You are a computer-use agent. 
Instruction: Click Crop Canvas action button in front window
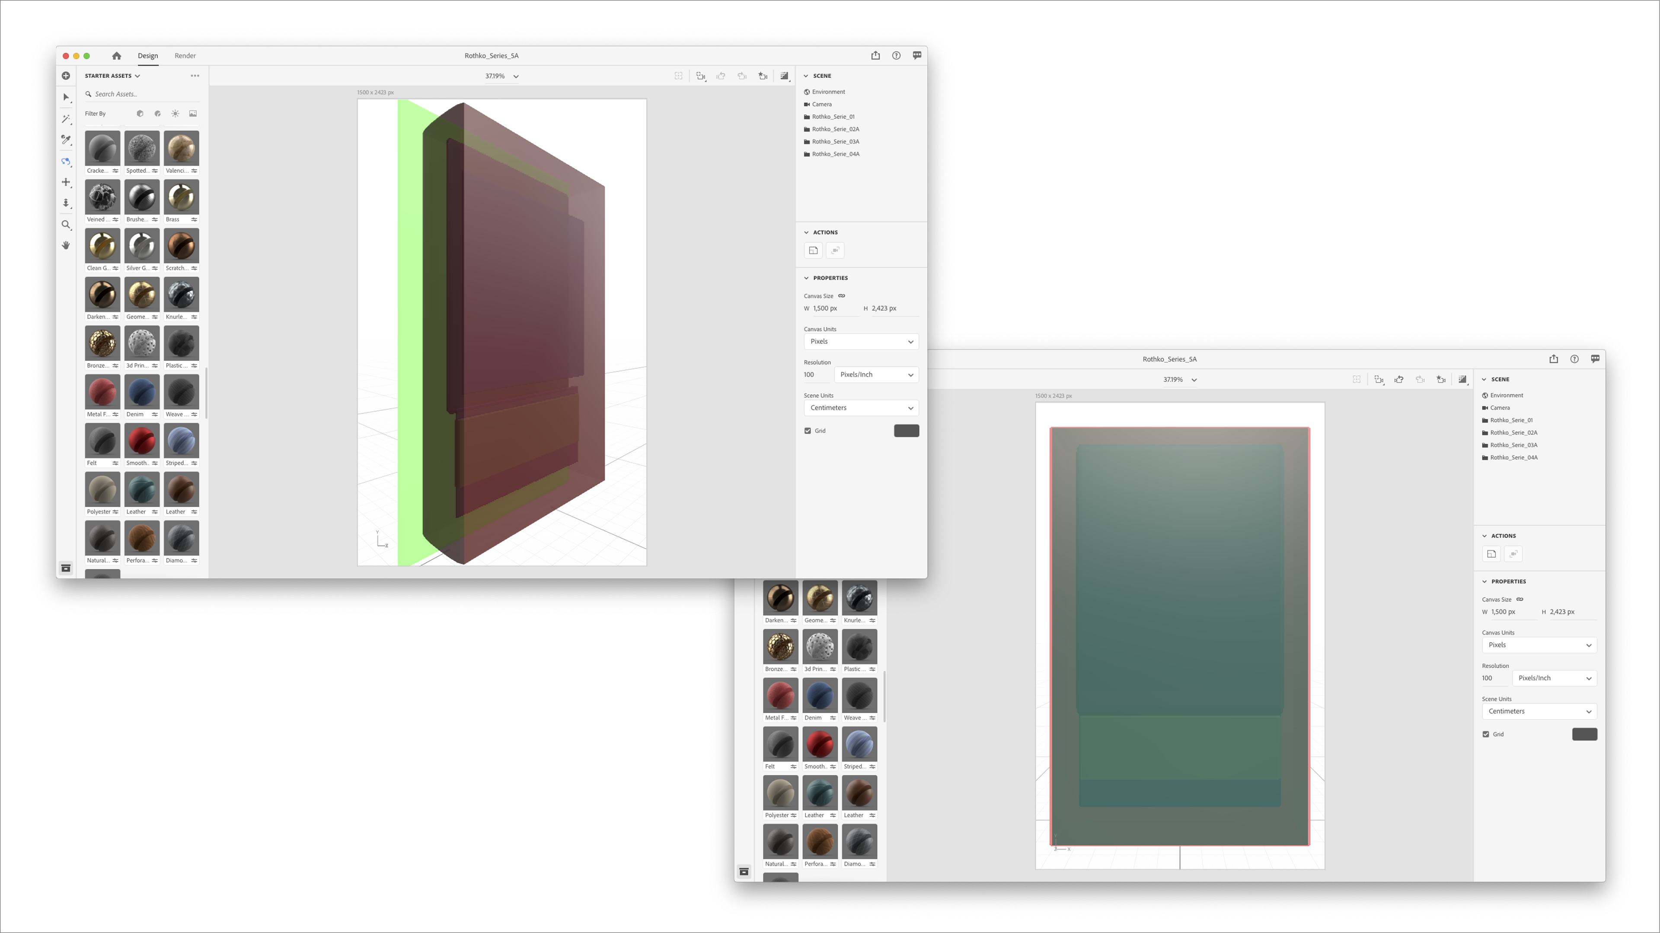point(813,251)
